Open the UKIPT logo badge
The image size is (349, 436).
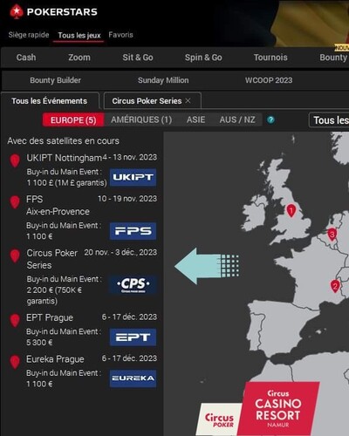133,177
